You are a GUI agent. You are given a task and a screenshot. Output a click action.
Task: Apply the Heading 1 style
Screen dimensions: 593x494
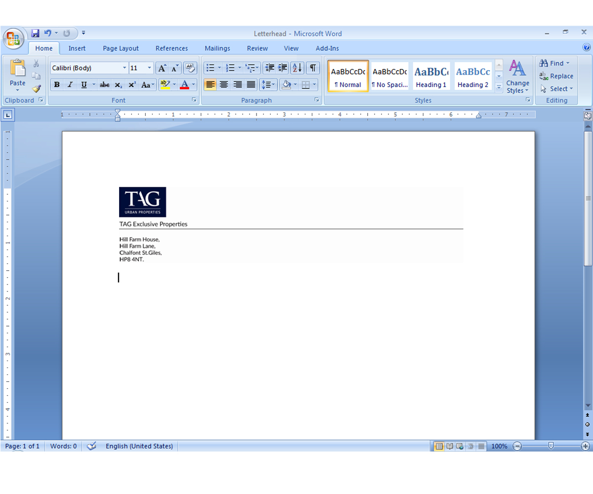431,76
